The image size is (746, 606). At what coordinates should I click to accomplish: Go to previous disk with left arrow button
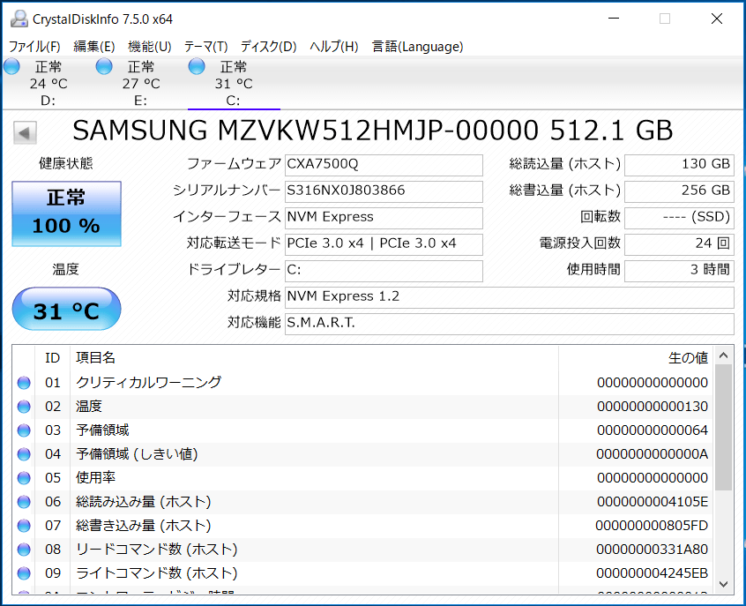25,133
